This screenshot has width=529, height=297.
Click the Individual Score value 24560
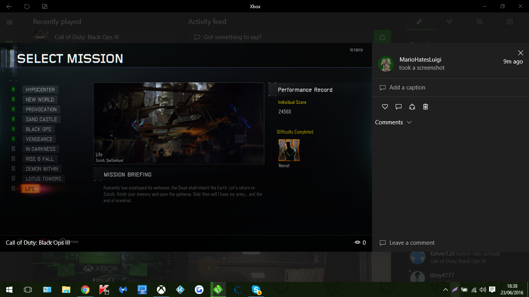pyautogui.click(x=285, y=112)
